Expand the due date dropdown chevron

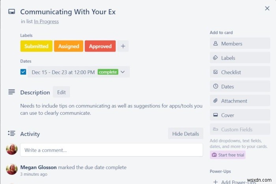click(x=123, y=72)
